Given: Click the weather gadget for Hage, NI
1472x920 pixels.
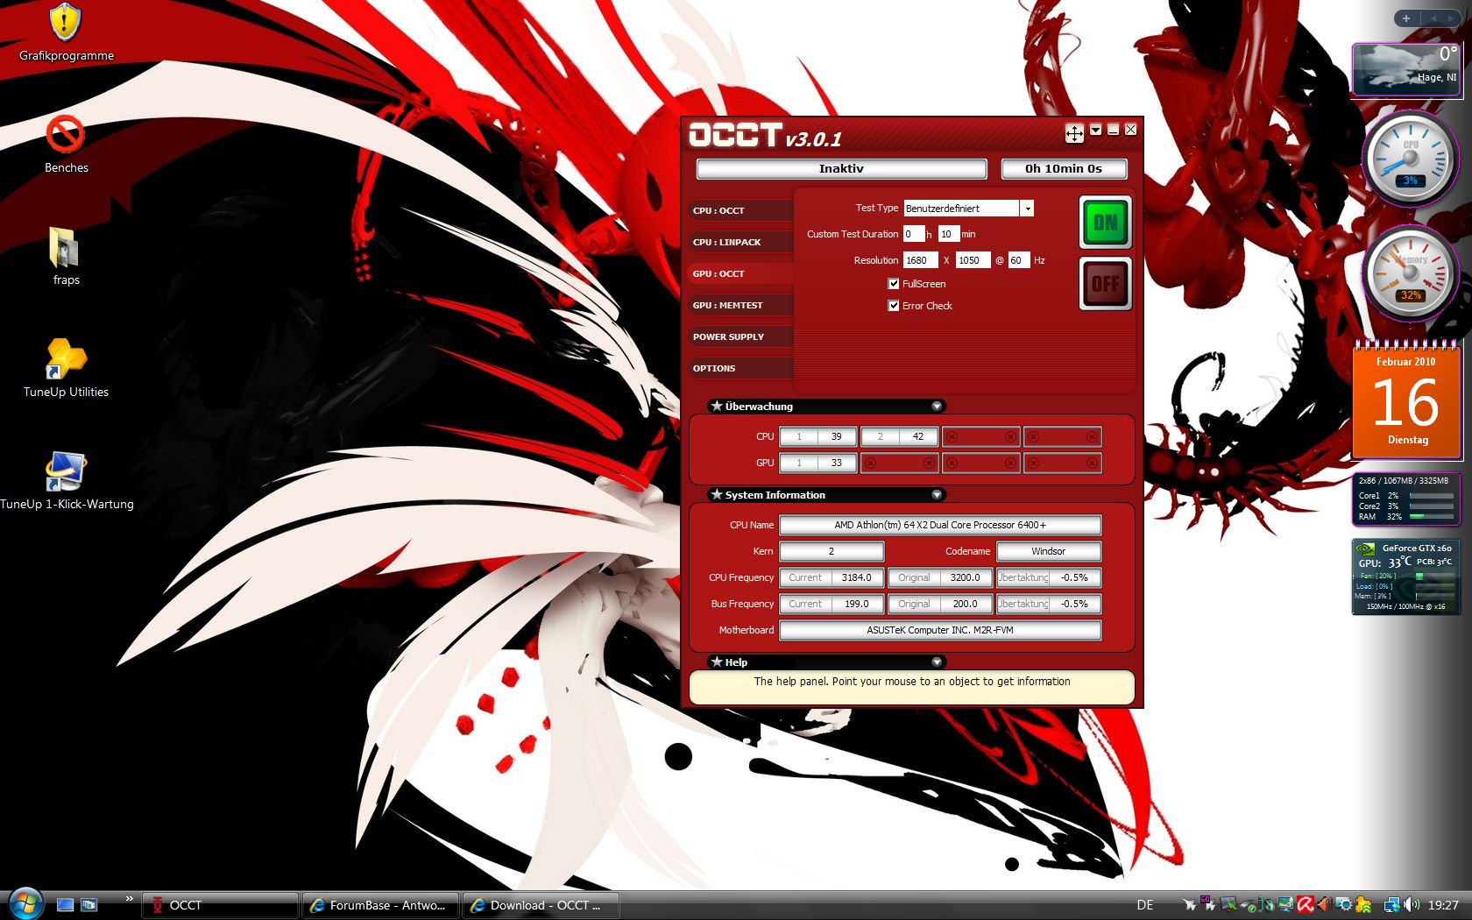Looking at the screenshot, I should 1405,68.
